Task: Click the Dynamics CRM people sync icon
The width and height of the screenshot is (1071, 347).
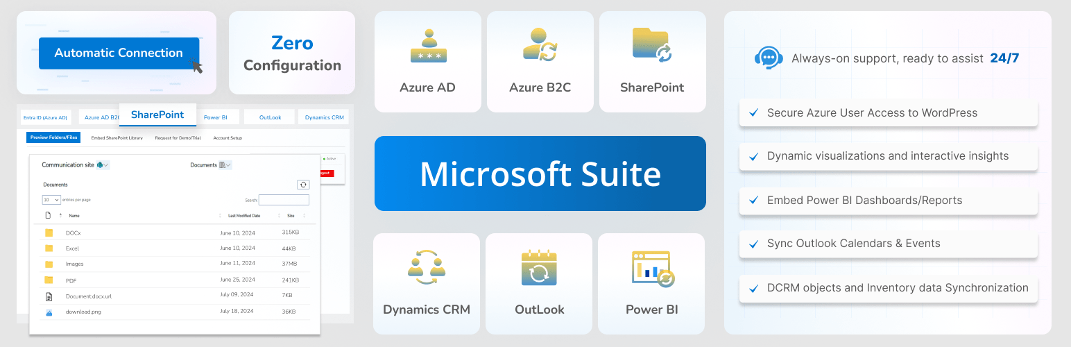Action: 427,267
